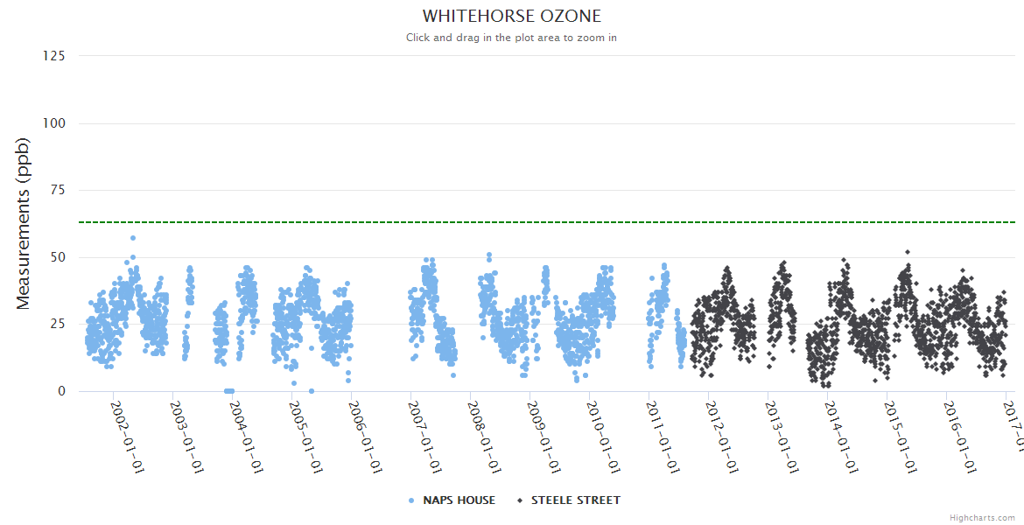Click the Measurements (ppb) axis title
Viewport: 1024px width, 525px height.
click(24, 224)
